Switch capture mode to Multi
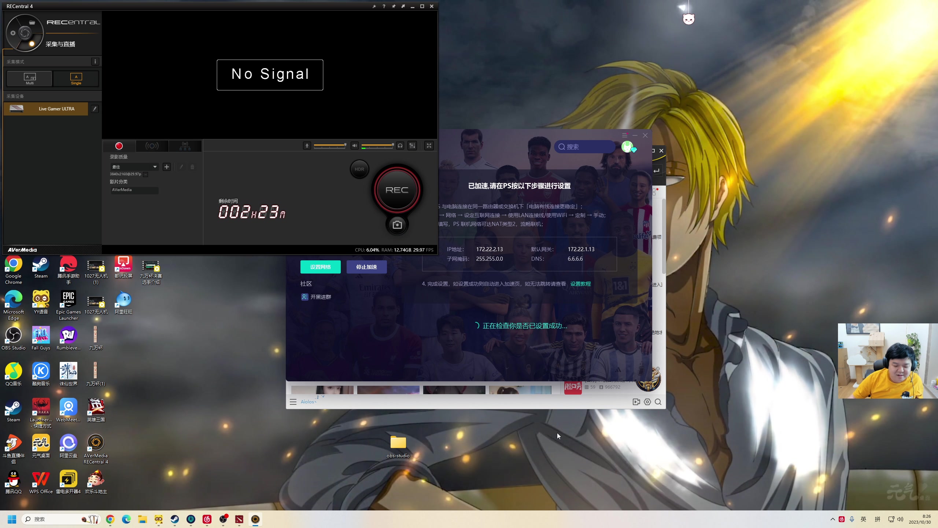Image resolution: width=938 pixels, height=528 pixels. pos(30,78)
